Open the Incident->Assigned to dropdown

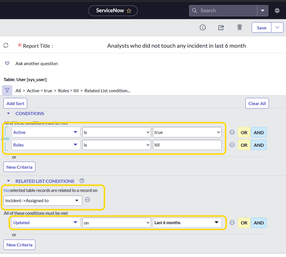click(43, 200)
